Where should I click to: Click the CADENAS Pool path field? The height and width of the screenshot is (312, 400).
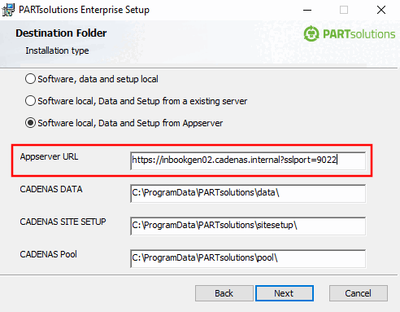(248, 258)
